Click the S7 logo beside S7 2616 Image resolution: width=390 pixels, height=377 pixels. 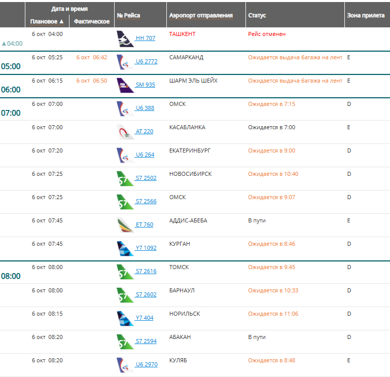click(125, 272)
